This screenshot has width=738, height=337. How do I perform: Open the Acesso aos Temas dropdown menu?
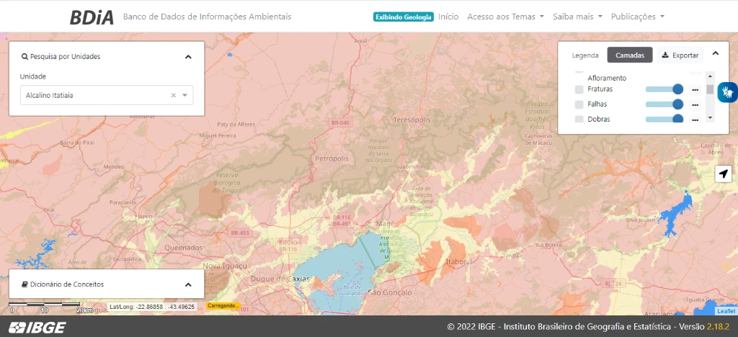tap(505, 17)
